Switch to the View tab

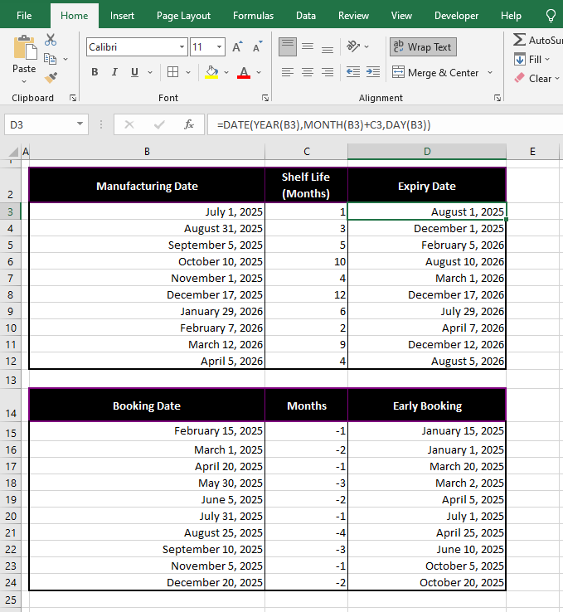pos(401,16)
